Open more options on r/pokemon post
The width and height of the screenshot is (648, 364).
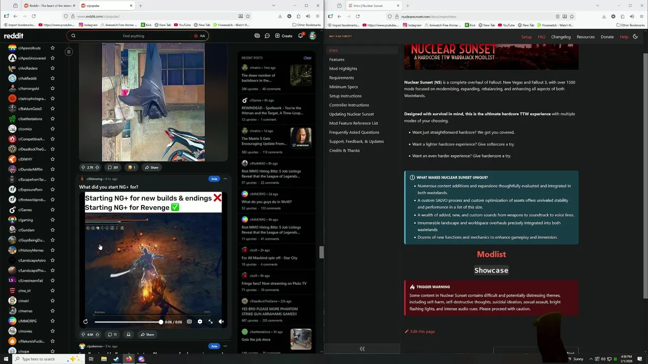click(225, 346)
